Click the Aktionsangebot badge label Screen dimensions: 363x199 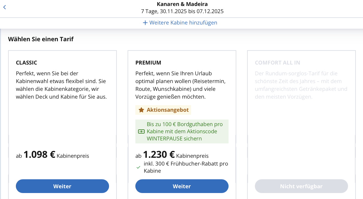[x=168, y=110]
